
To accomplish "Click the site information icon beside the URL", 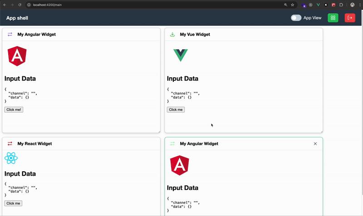I will [29, 5].
